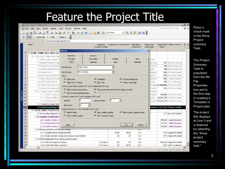225x169 pixels.
Task: Click the Save floppy disk icon
Action: 31,33
